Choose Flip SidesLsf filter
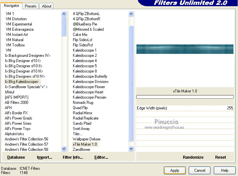This screenshot has width=238, height=176. 82,40
